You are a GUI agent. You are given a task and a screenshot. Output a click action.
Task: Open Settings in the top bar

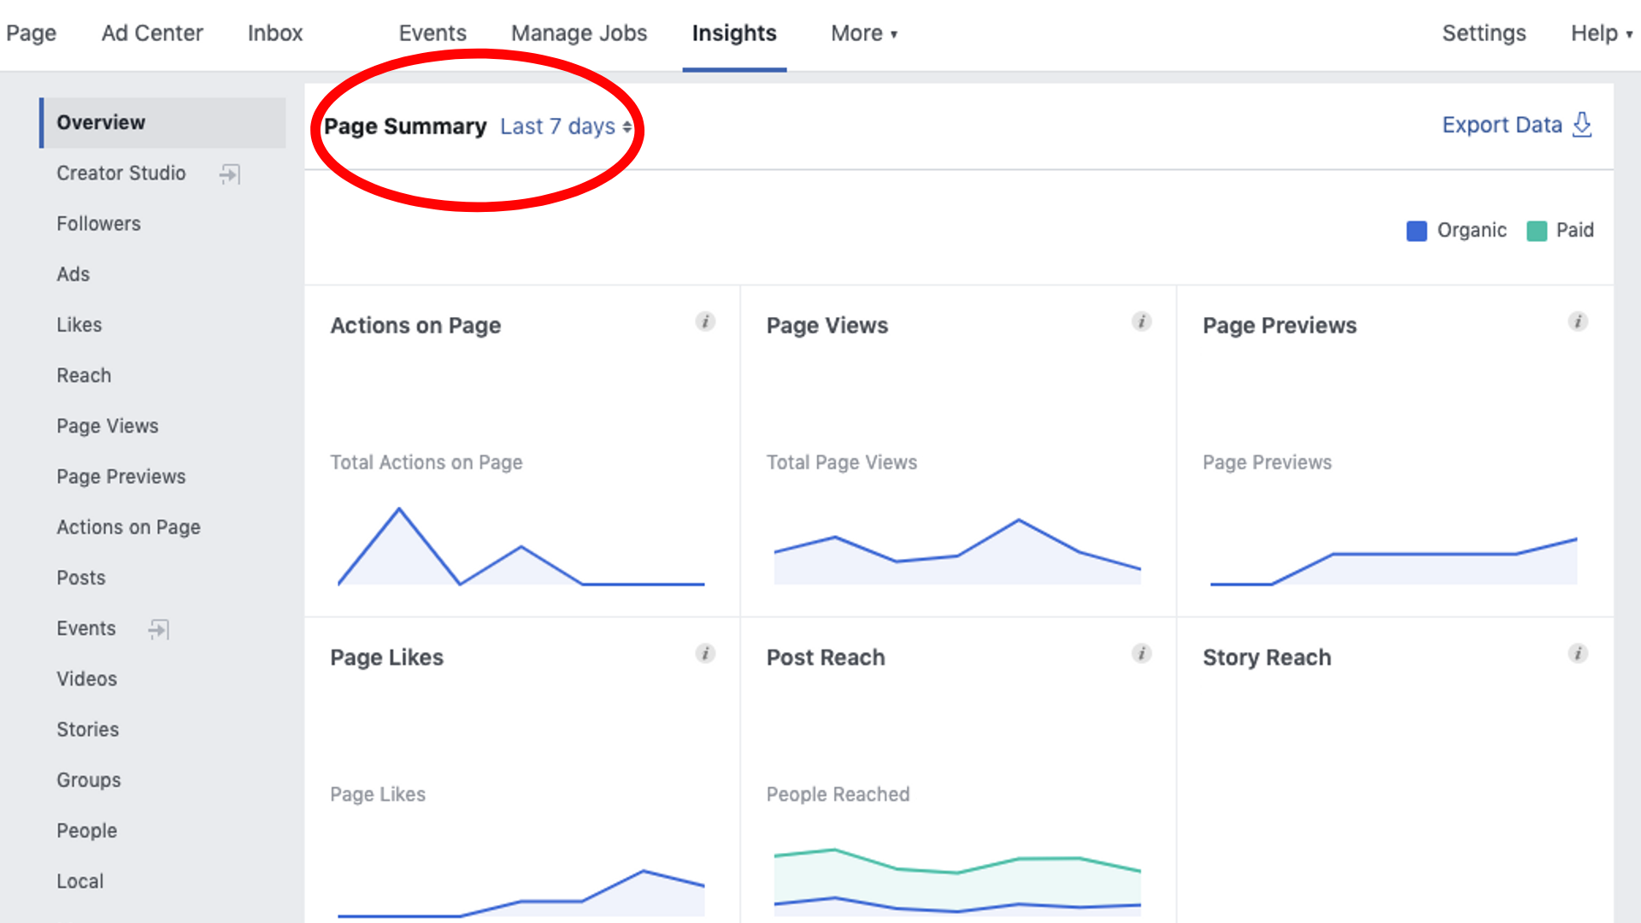coord(1484,33)
